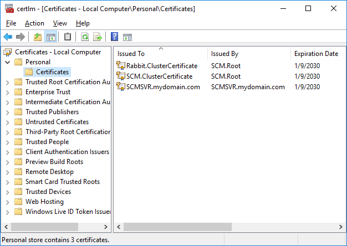Toggle Show/Hide Action Pane icon

click(x=127, y=37)
